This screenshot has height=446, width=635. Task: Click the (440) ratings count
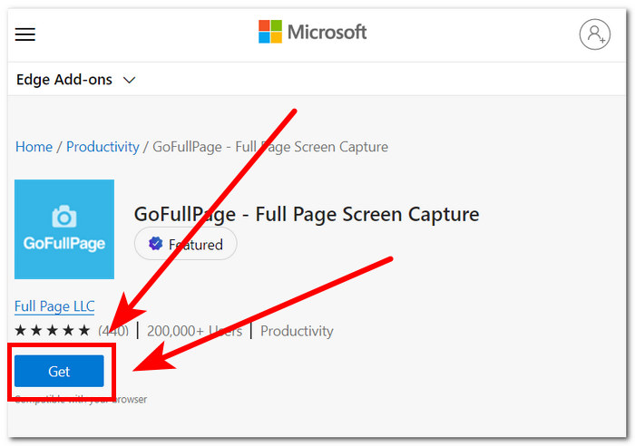(113, 331)
